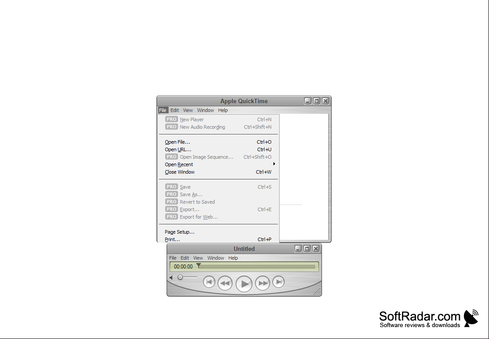Click PRO badge next to Open Image Sequence
The width and height of the screenshot is (489, 339).
click(x=171, y=156)
